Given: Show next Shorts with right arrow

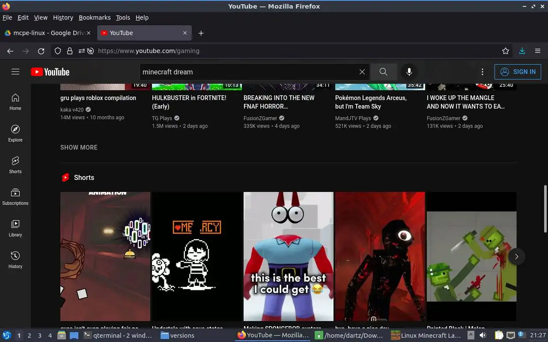Looking at the screenshot, I should (517, 256).
